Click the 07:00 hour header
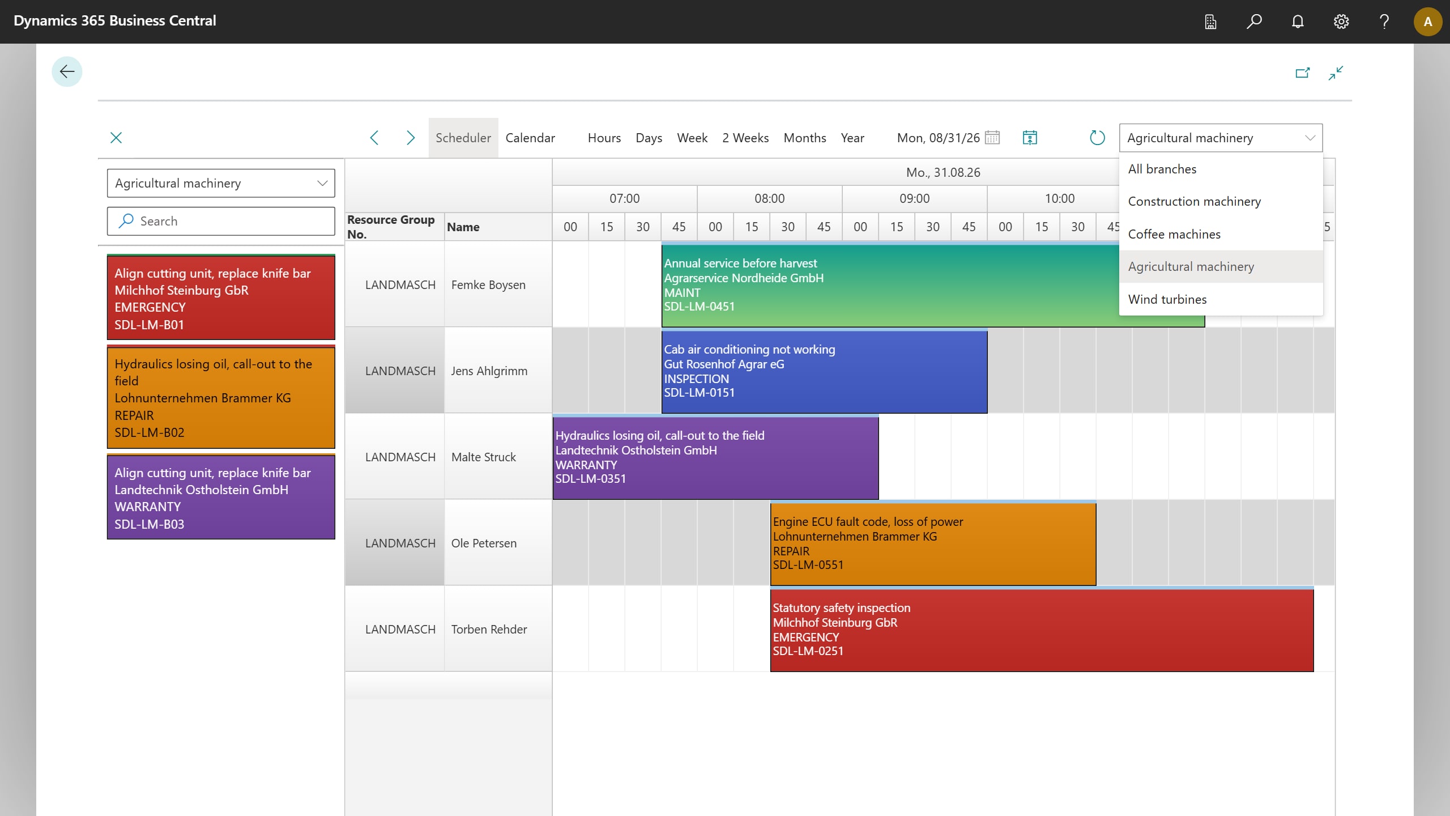 coord(625,199)
